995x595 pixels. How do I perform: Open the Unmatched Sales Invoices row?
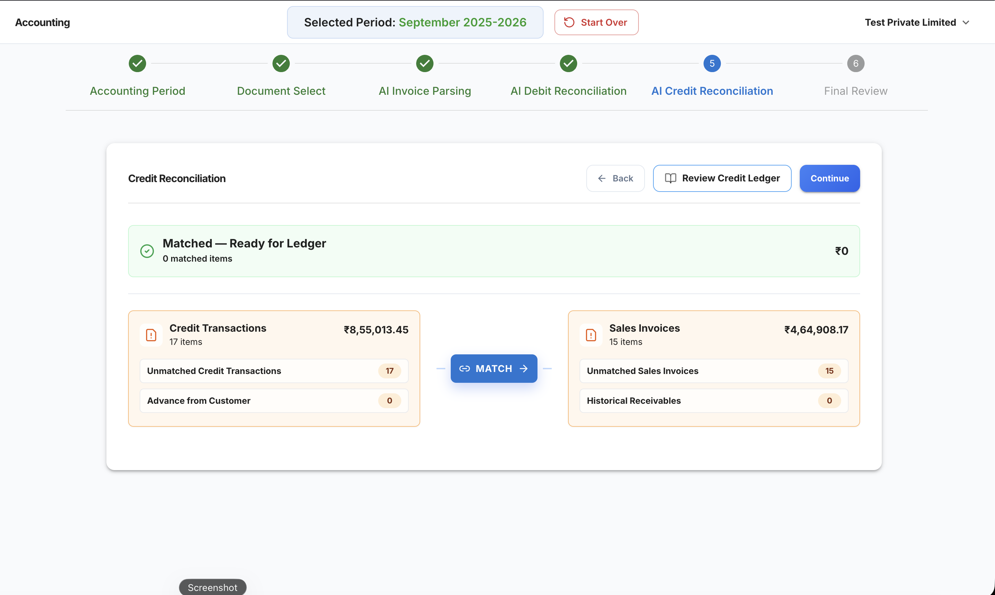(x=714, y=371)
